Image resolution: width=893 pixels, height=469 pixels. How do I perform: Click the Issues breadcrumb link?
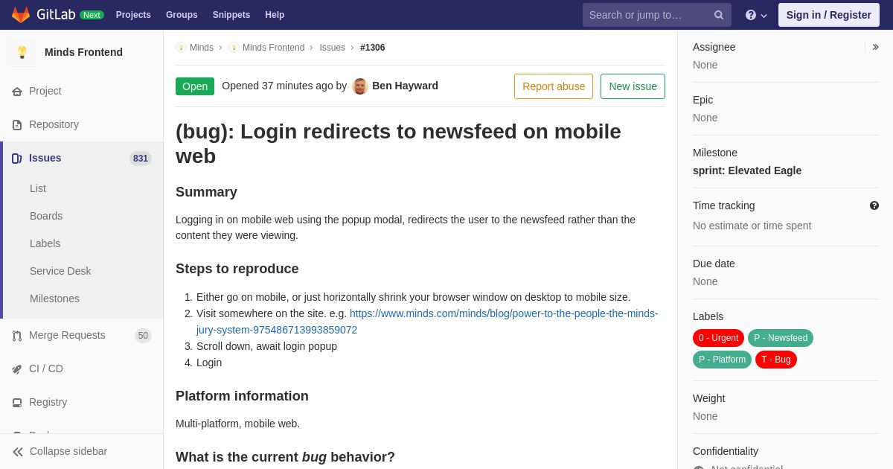pyautogui.click(x=332, y=48)
